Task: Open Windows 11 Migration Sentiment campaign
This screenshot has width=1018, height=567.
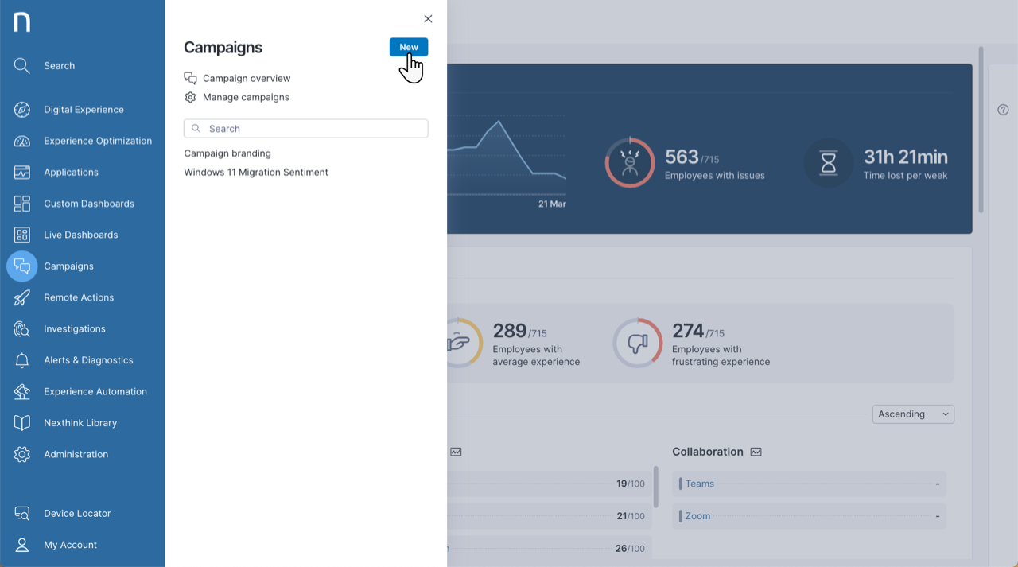Action: (256, 172)
